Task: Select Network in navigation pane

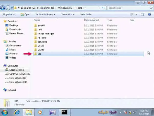Action: (x=12, y=90)
